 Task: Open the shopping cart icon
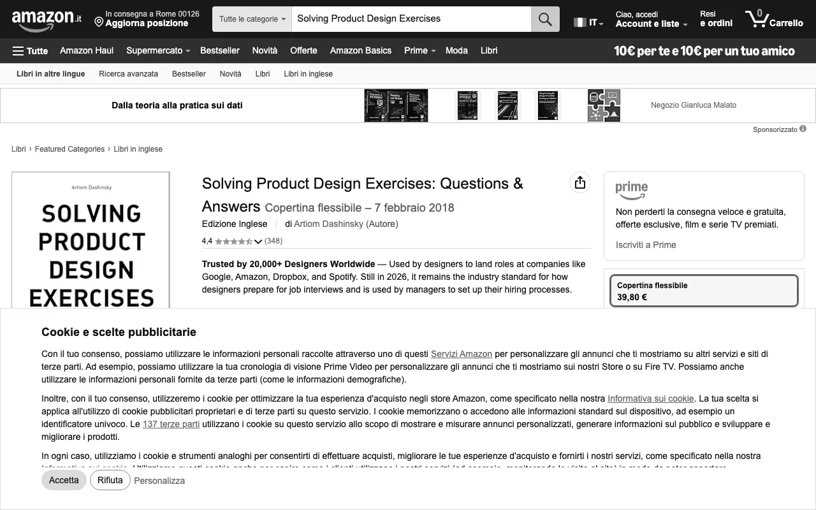coord(757,18)
